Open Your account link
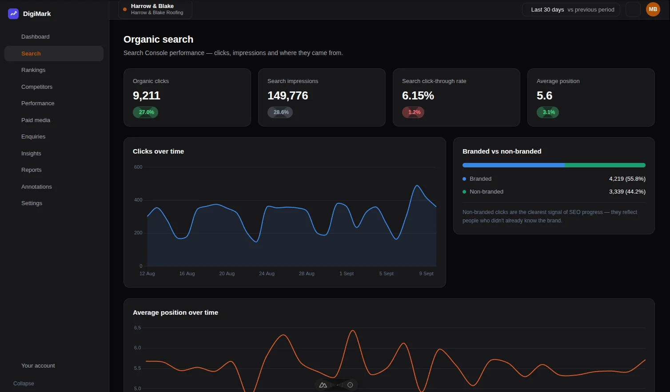Image resolution: width=670 pixels, height=392 pixels. [54, 366]
